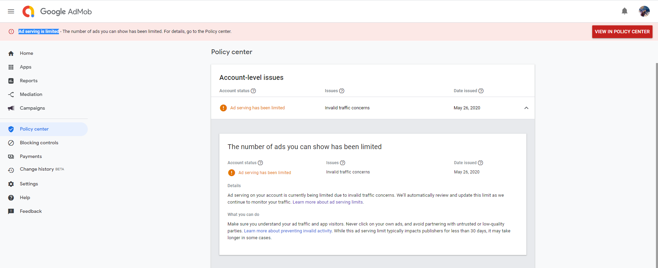Click highlighted Ad serving is limited banner text

pos(39,32)
